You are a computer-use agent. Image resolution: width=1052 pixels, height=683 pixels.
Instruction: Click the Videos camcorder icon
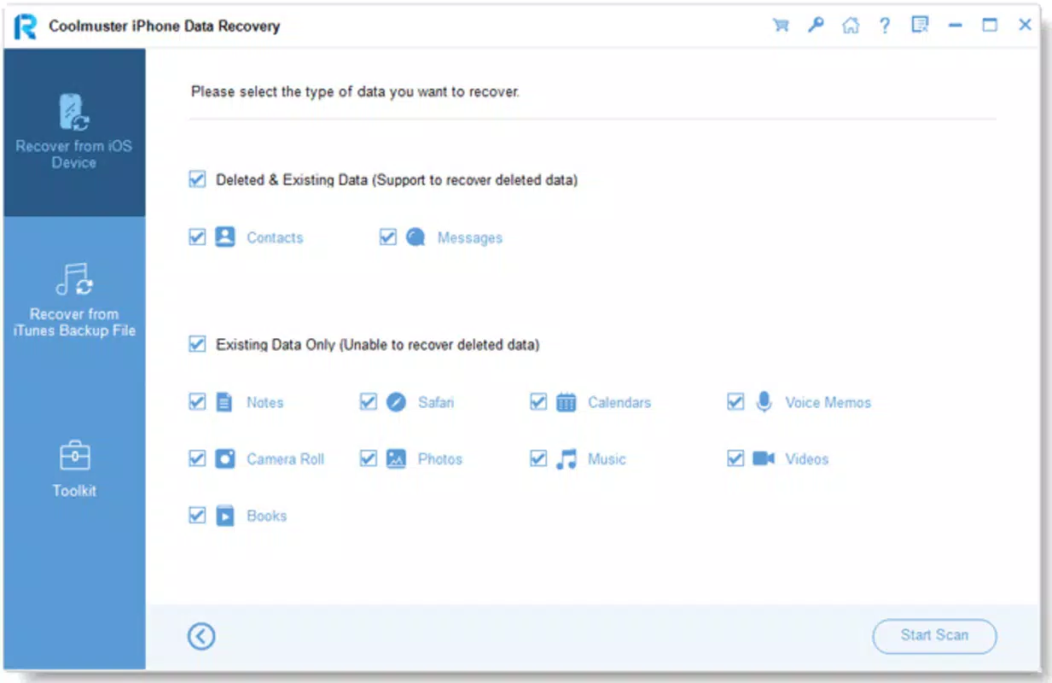[x=764, y=458]
